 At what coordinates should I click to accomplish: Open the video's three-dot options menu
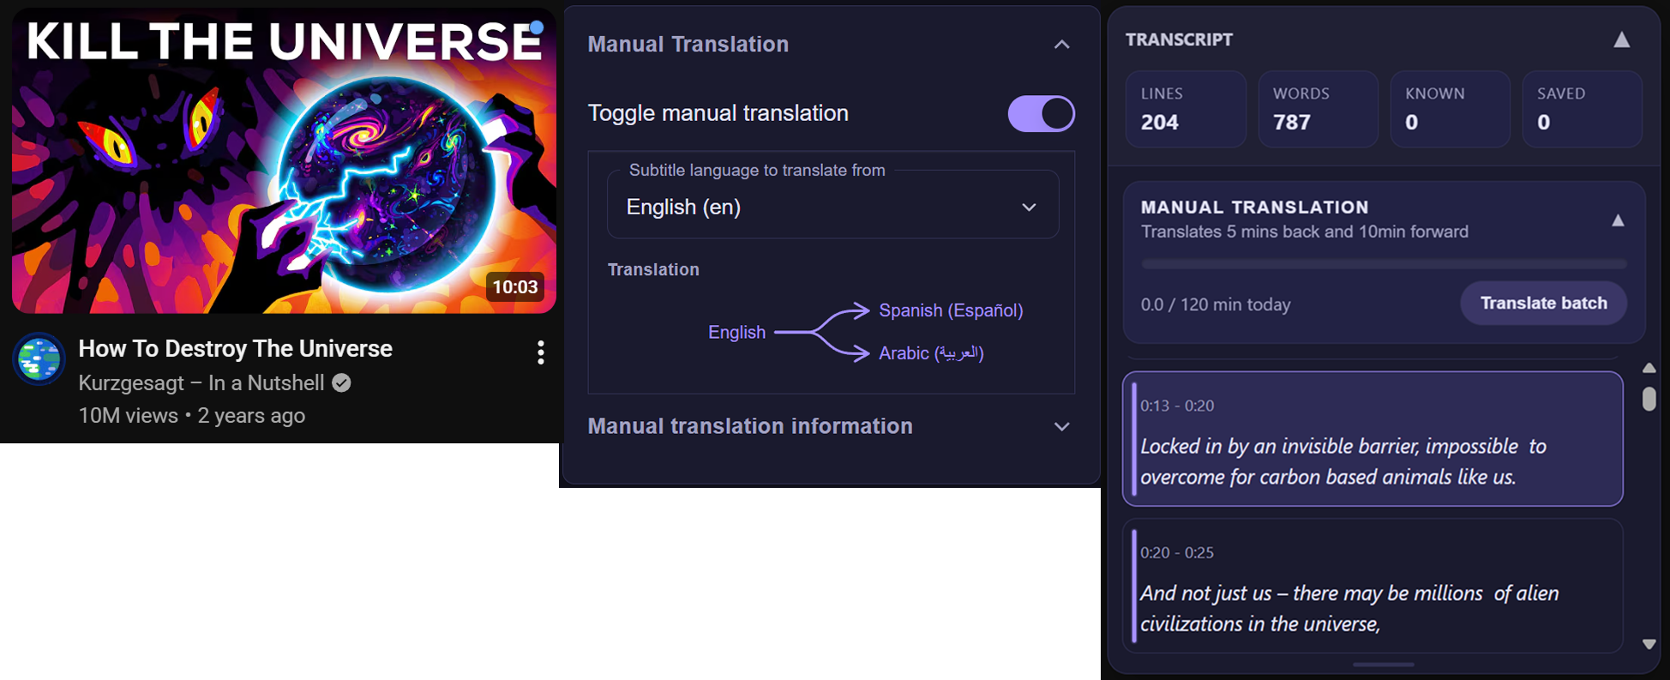pos(540,352)
